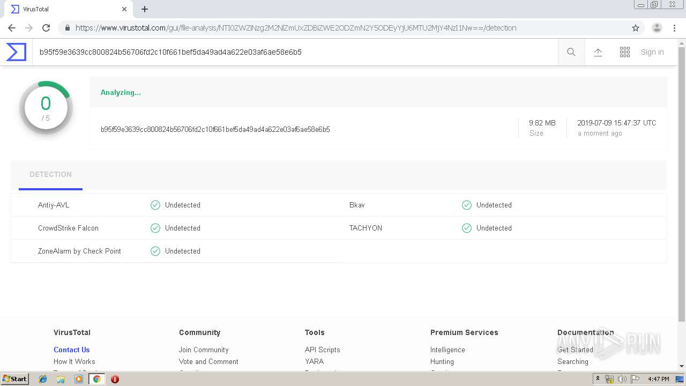Select the VirusTotal browser tab

click(68, 9)
